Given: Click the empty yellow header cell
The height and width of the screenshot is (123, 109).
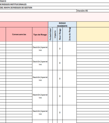Looking at the screenshot, I should pos(93,31).
